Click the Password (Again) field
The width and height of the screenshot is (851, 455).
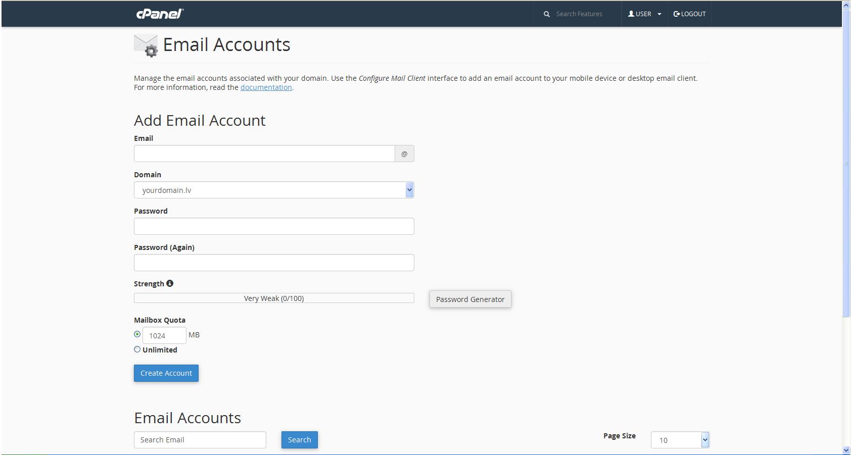coord(274,263)
